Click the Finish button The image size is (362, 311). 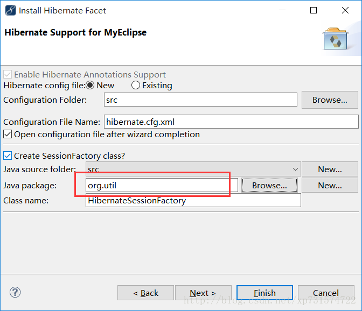tap(264, 293)
